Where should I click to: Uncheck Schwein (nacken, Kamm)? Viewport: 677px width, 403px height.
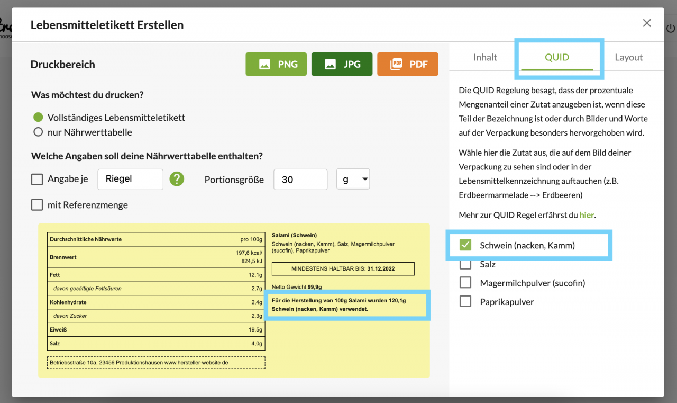coord(465,245)
